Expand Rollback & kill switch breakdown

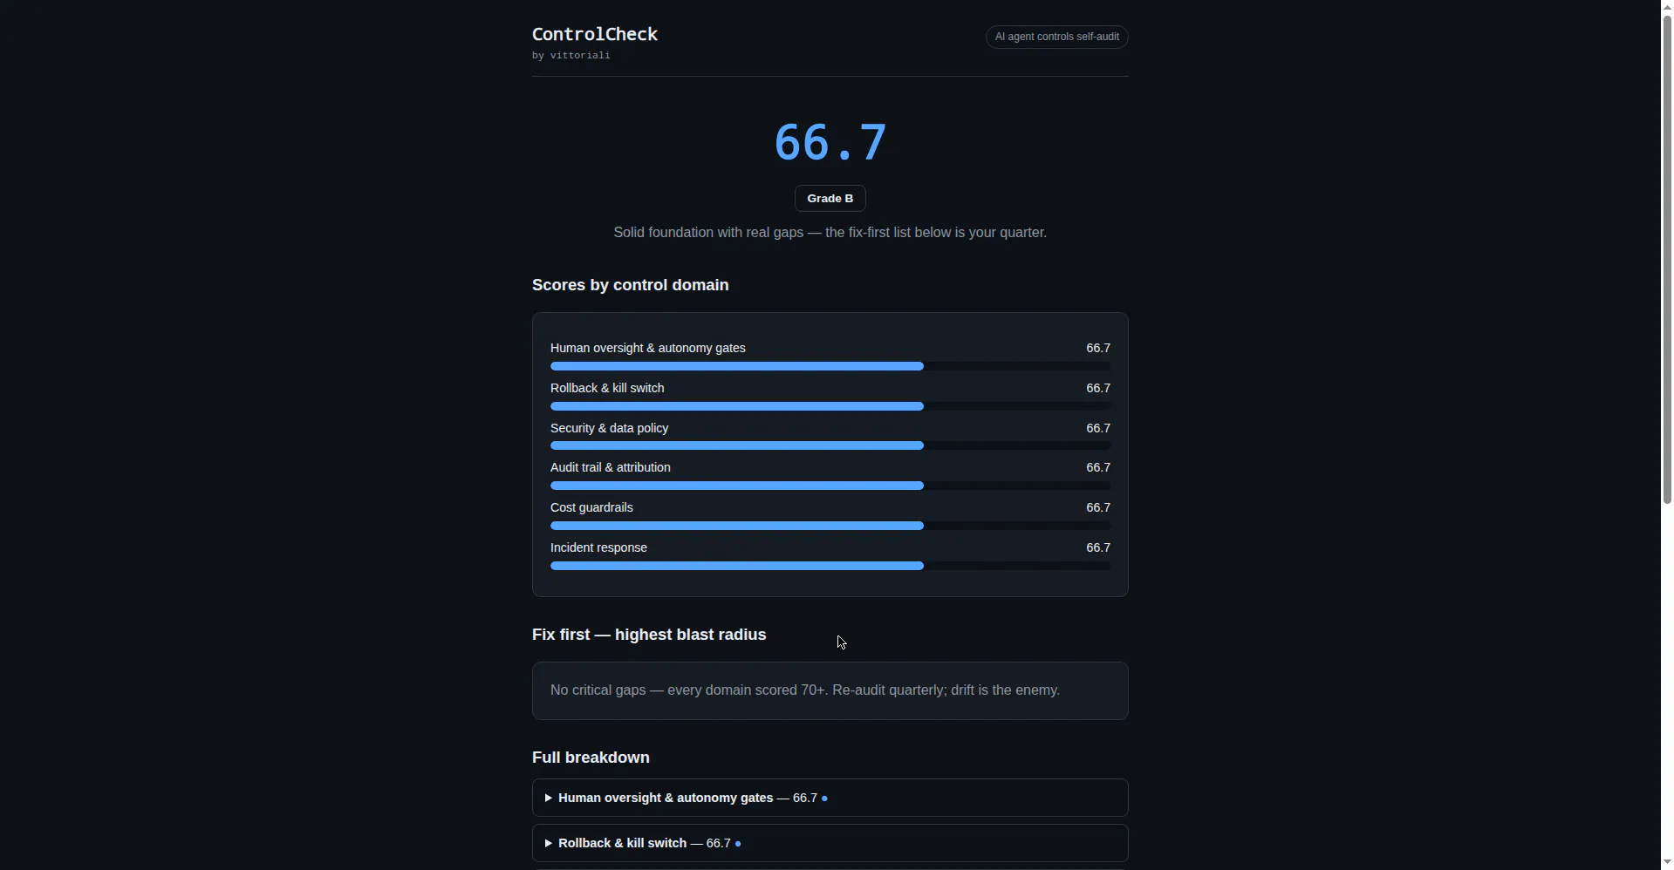pyautogui.click(x=830, y=843)
